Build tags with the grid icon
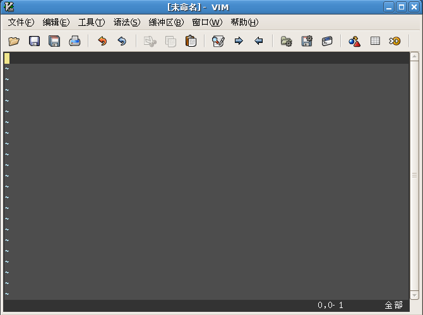This screenshot has width=423, height=315. coord(375,41)
